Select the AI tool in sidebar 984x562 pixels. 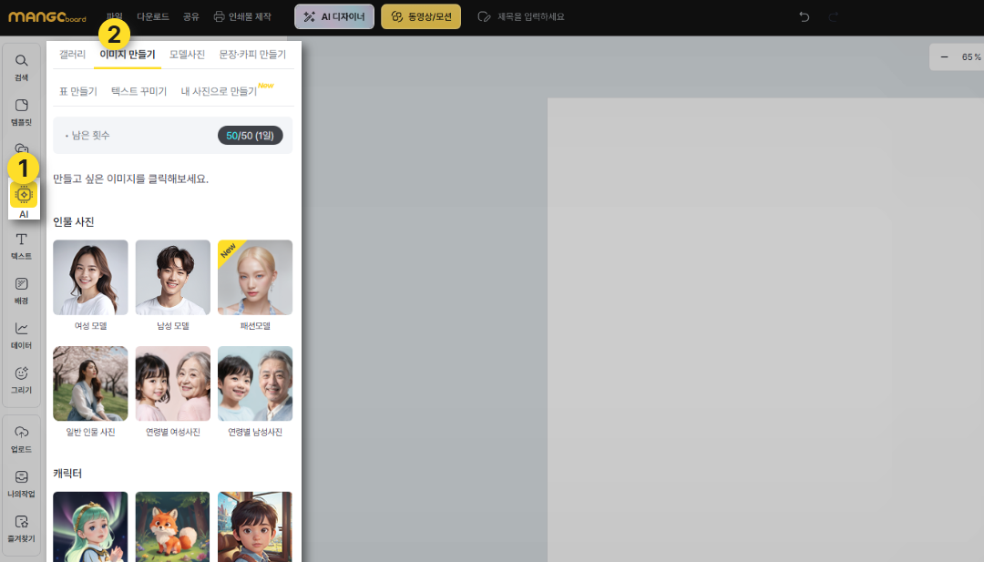pyautogui.click(x=24, y=199)
